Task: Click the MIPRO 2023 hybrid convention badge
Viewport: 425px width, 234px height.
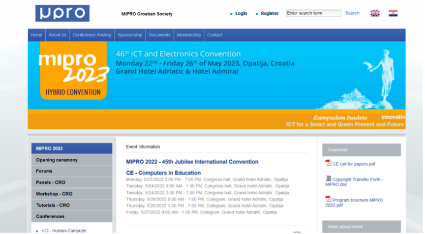Action: click(73, 70)
